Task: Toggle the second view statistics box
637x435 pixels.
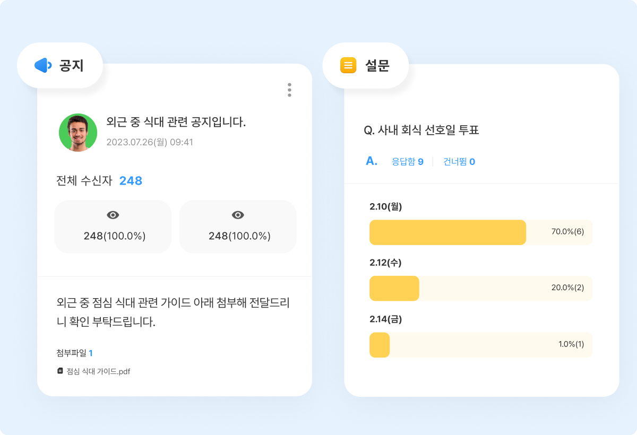Action: coord(238,227)
